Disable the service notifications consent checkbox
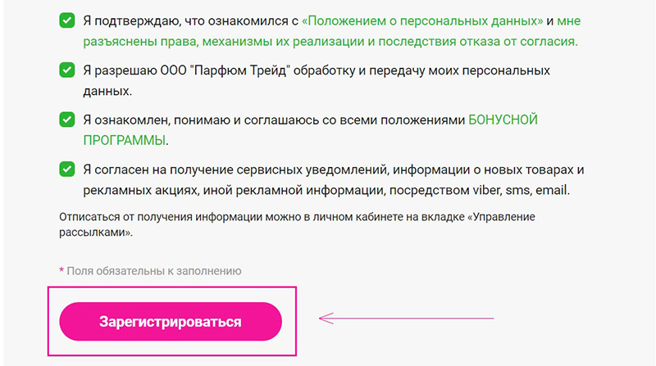Image resolution: width=656 pixels, height=366 pixels. [68, 170]
